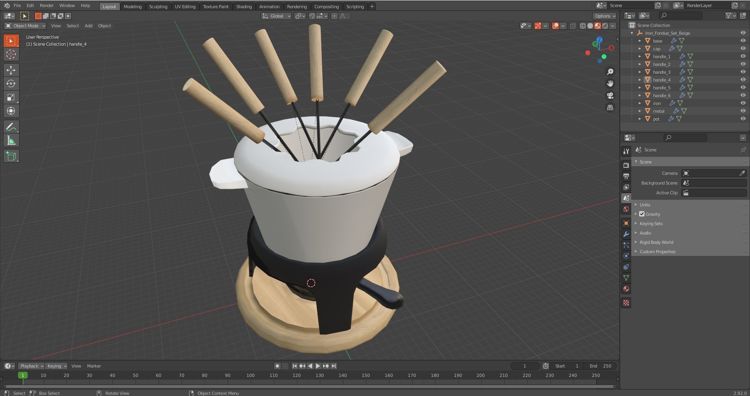Click the play animation button
The height and width of the screenshot is (396, 750).
point(318,366)
